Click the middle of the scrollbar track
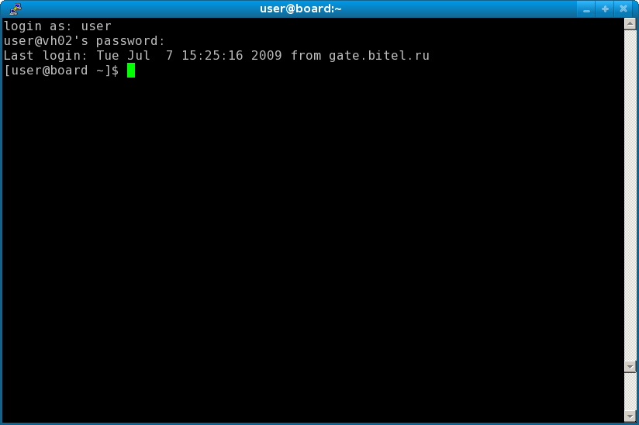Image resolution: width=639 pixels, height=425 pixels. click(x=630, y=195)
